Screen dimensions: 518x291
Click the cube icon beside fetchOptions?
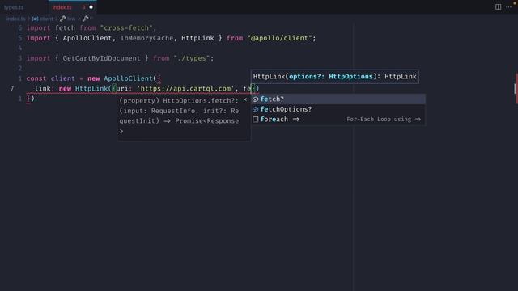pos(256,109)
